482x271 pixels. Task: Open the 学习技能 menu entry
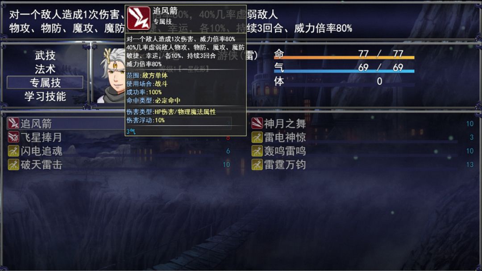[45, 96]
